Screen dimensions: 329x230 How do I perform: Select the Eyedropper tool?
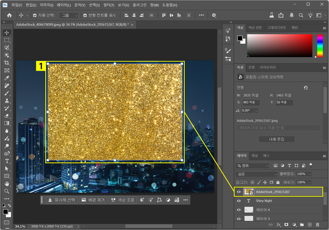click(x=7, y=78)
